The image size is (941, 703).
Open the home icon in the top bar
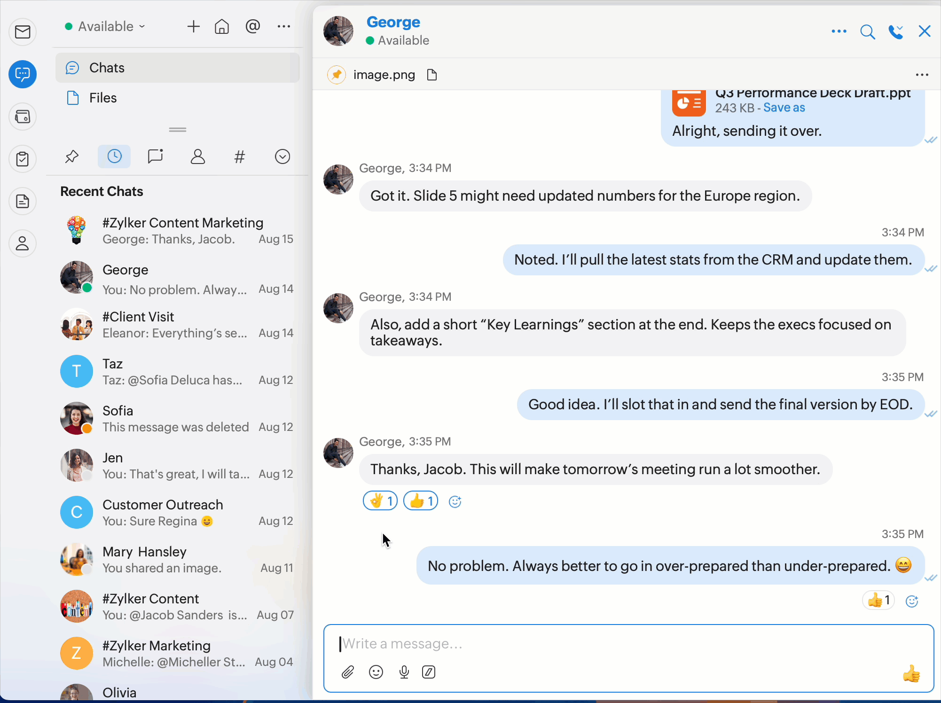[222, 27]
